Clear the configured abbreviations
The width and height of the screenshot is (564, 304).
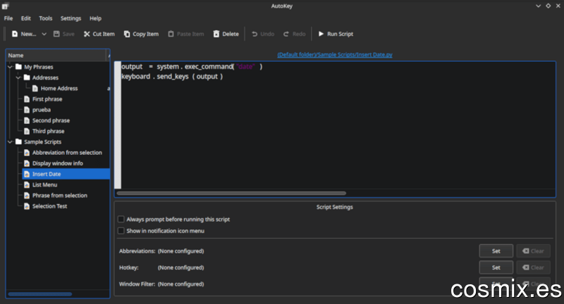tap(534, 251)
